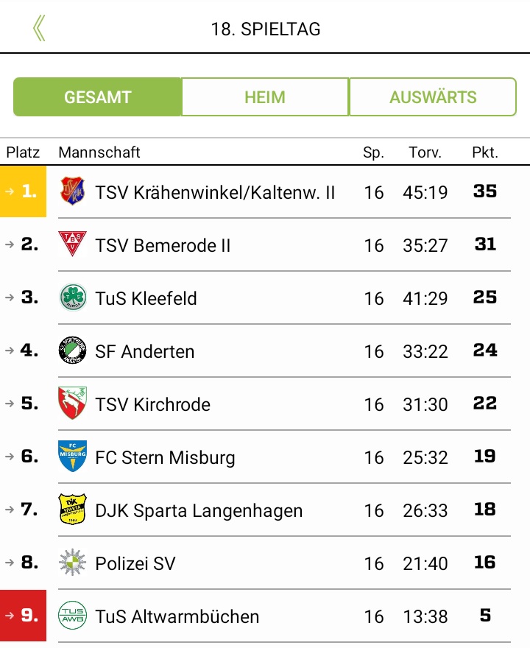Click DJK Sparta Langenhagen yellow crest
Viewport: 530px width, 648px height.
[x=72, y=510]
